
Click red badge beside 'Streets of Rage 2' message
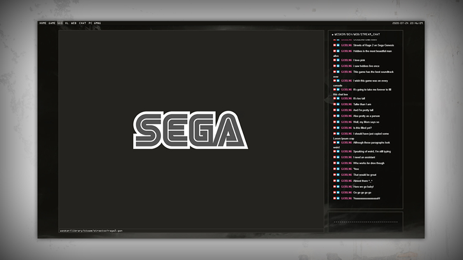coord(334,45)
